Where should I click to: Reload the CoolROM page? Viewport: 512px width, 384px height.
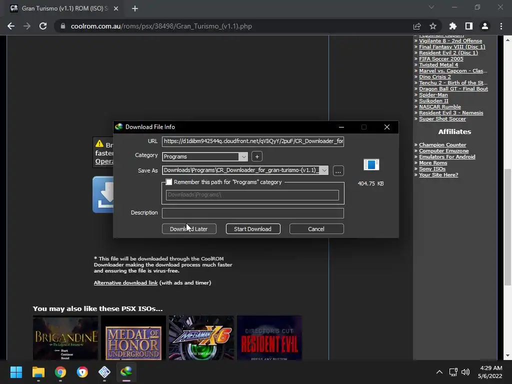point(43,26)
